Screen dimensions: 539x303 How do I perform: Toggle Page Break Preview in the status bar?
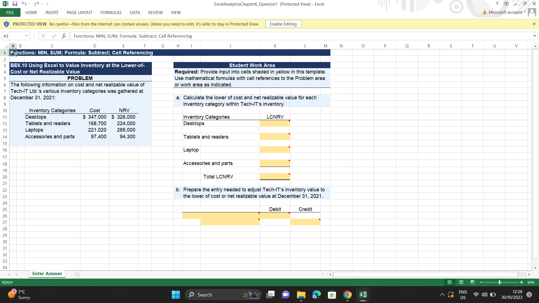point(472,282)
